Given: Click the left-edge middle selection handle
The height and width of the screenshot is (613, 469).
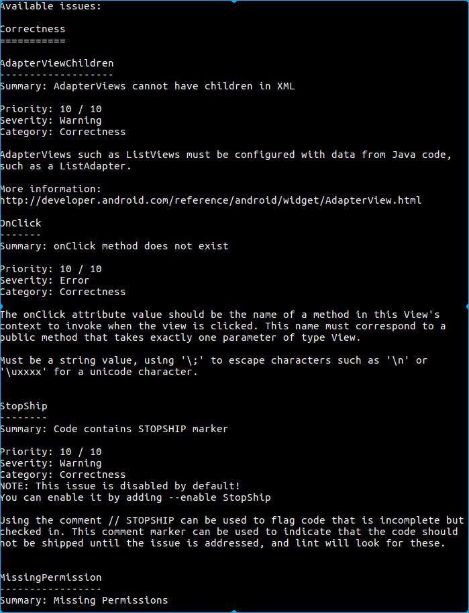Looking at the screenshot, I should coord(1,306).
